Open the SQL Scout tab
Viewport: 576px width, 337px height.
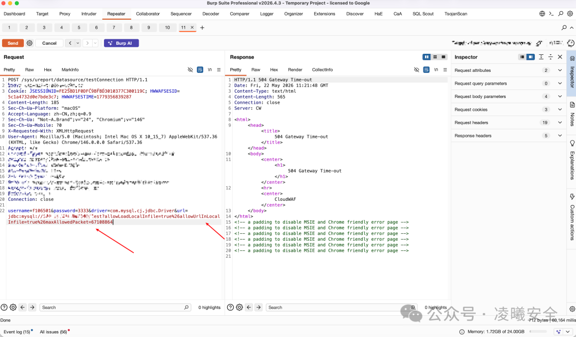point(423,14)
